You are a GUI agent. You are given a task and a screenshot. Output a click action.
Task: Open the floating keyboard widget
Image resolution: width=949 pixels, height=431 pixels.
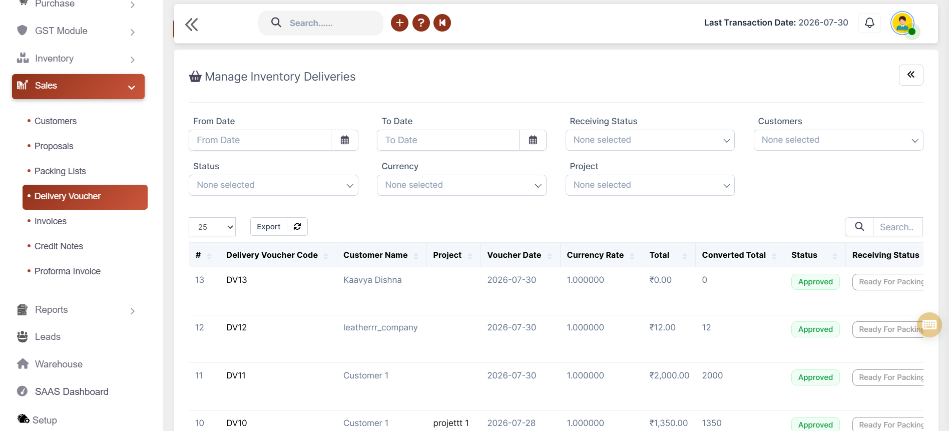coord(929,325)
